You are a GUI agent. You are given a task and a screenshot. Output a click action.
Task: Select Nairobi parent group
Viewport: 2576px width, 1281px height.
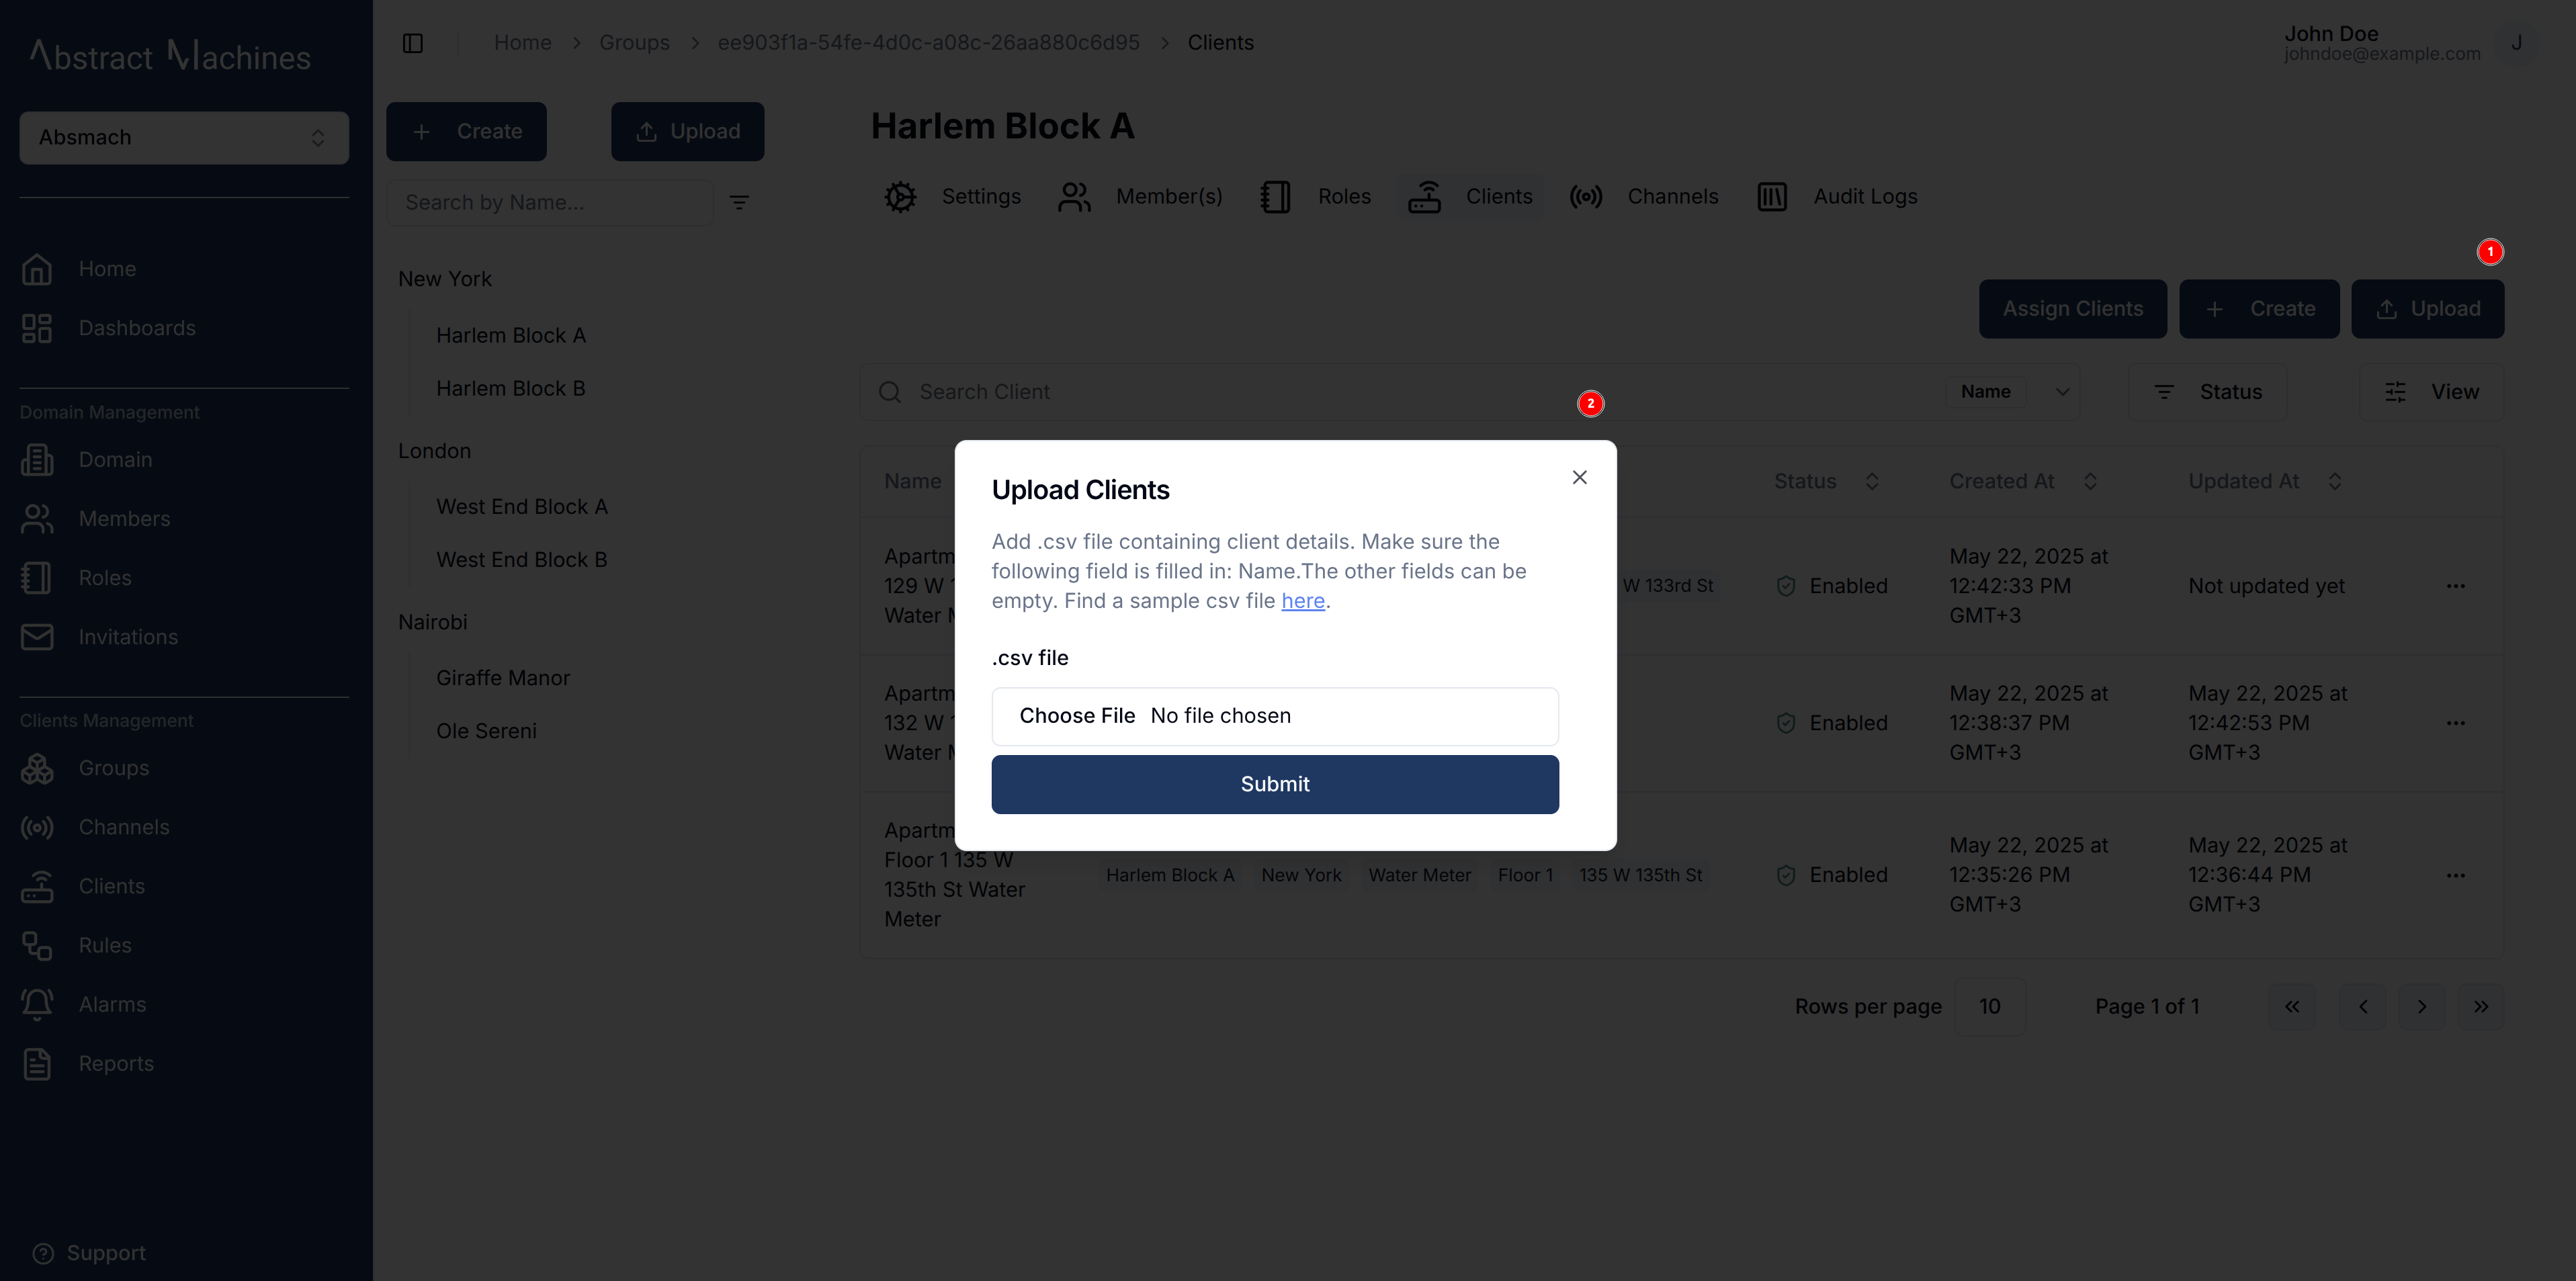pos(433,622)
